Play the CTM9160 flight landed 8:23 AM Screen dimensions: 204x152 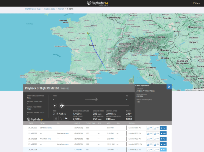tap(163, 150)
